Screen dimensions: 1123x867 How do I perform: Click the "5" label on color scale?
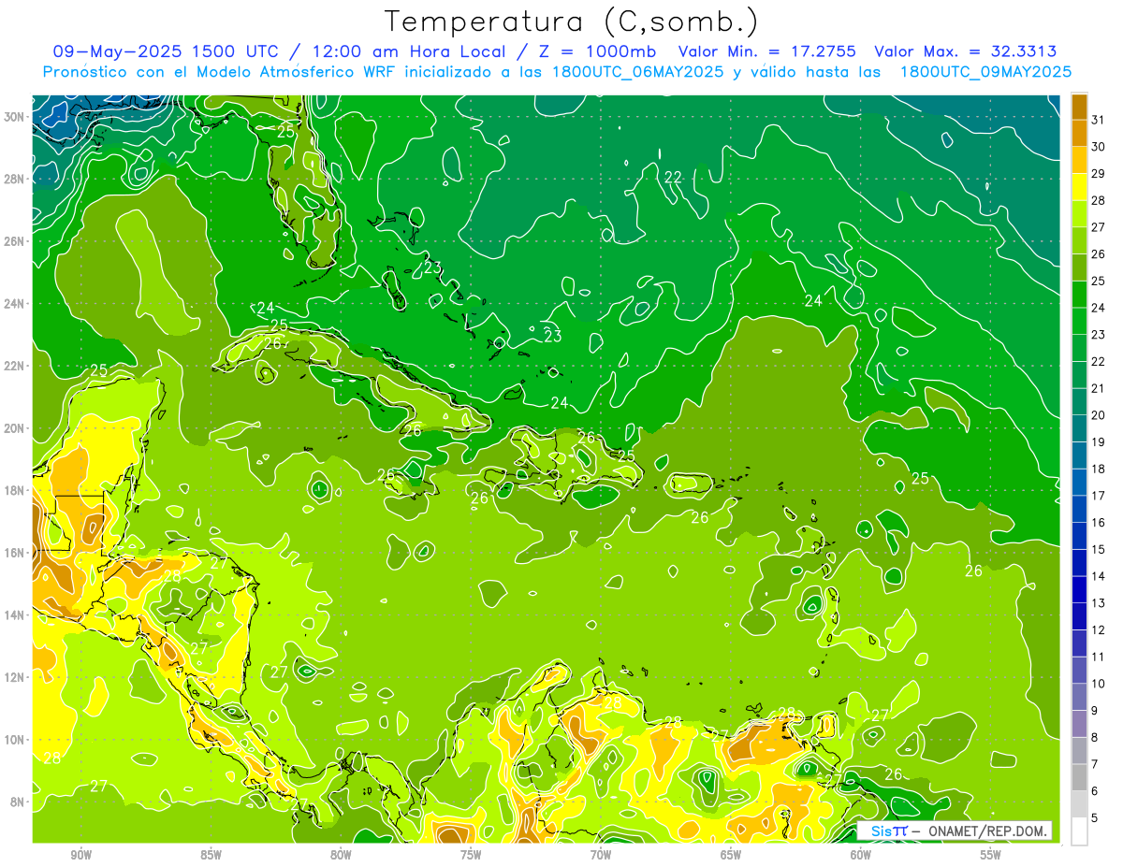(x=1094, y=818)
